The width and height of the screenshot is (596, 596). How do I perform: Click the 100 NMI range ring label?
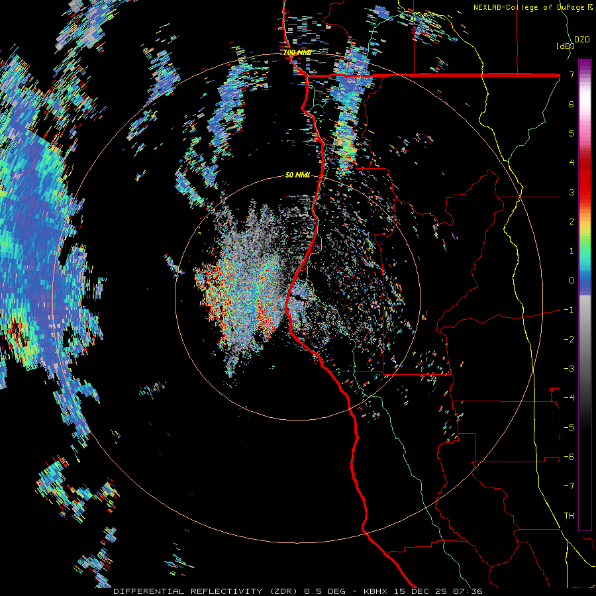(298, 52)
